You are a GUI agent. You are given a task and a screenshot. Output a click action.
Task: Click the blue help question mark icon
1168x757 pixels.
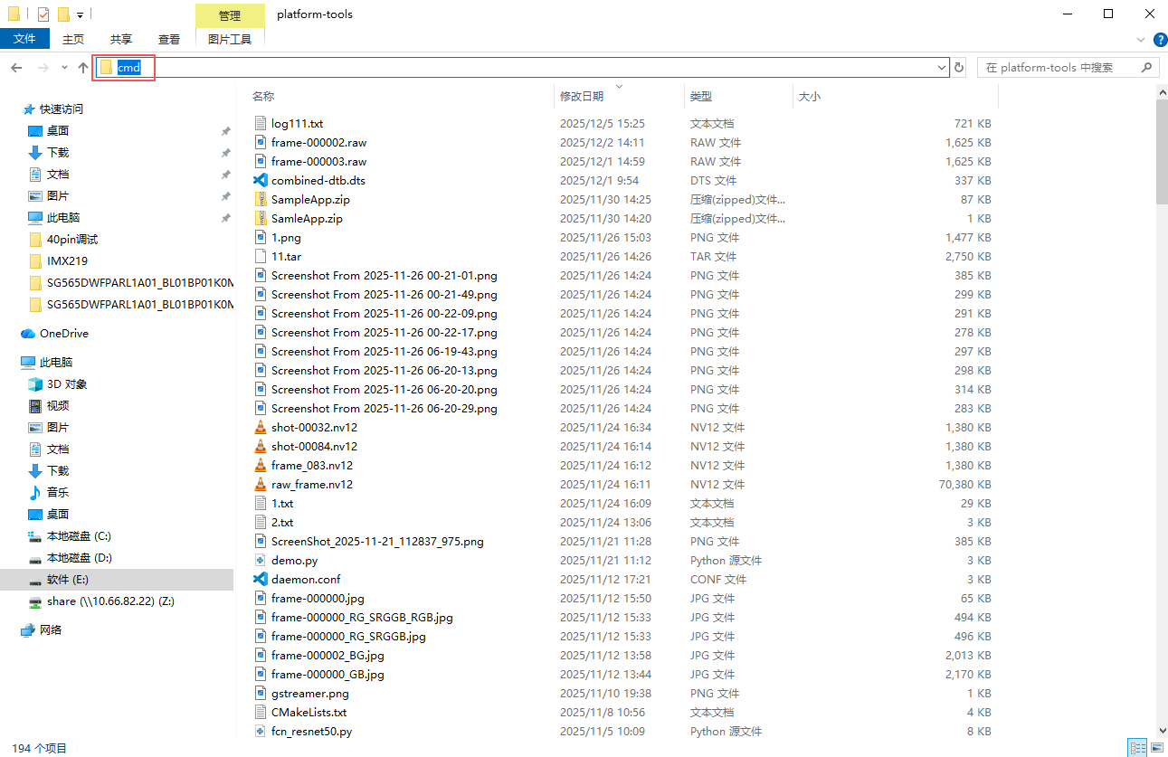pos(1158,40)
